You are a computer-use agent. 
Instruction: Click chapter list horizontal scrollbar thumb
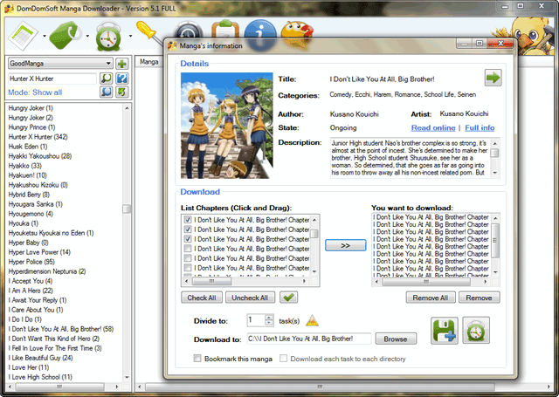[211, 281]
